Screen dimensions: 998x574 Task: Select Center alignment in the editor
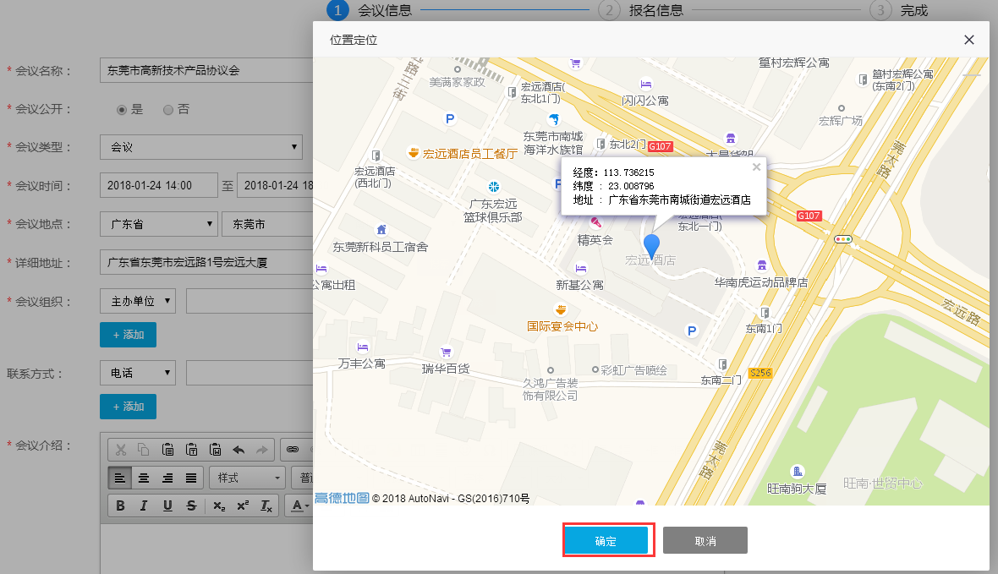tap(144, 478)
